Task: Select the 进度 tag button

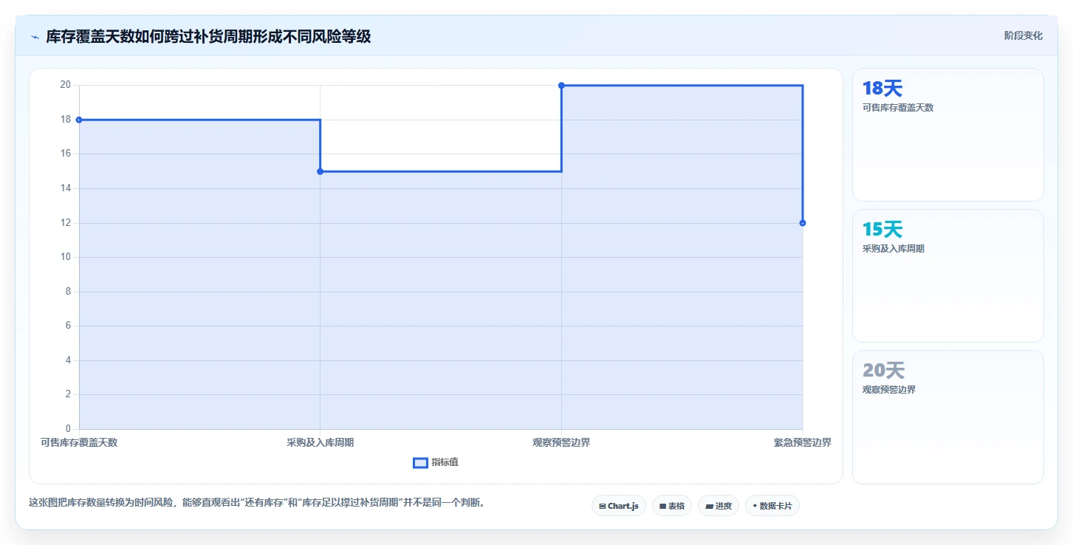Action: [x=719, y=506]
